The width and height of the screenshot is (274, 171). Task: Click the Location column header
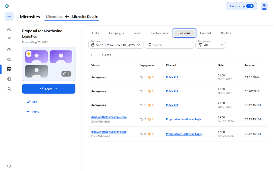click(x=250, y=65)
